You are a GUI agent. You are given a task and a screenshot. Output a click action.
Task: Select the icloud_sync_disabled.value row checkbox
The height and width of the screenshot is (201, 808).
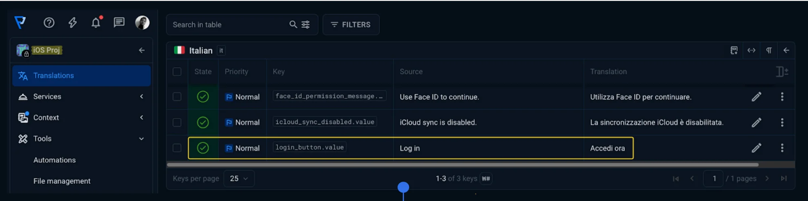[177, 122]
